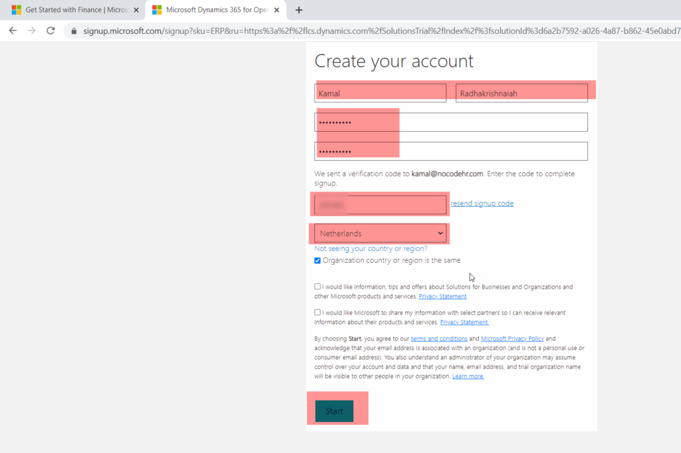Go back using browser back arrow
Image resolution: width=681 pixels, height=453 pixels.
click(13, 31)
